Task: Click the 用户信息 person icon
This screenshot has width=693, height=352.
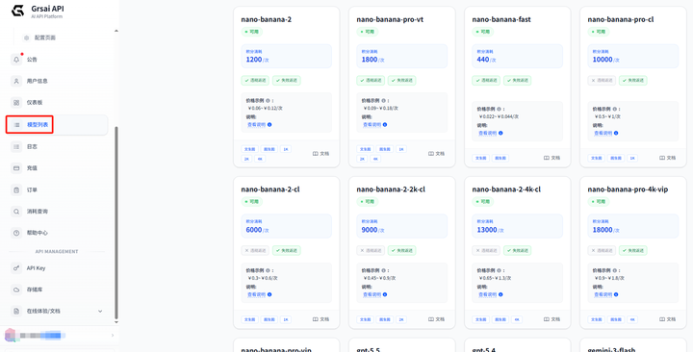Action: (16, 81)
